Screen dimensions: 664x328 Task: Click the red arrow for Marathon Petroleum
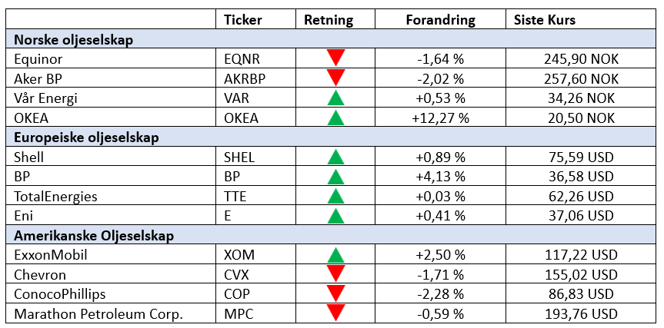(x=335, y=313)
